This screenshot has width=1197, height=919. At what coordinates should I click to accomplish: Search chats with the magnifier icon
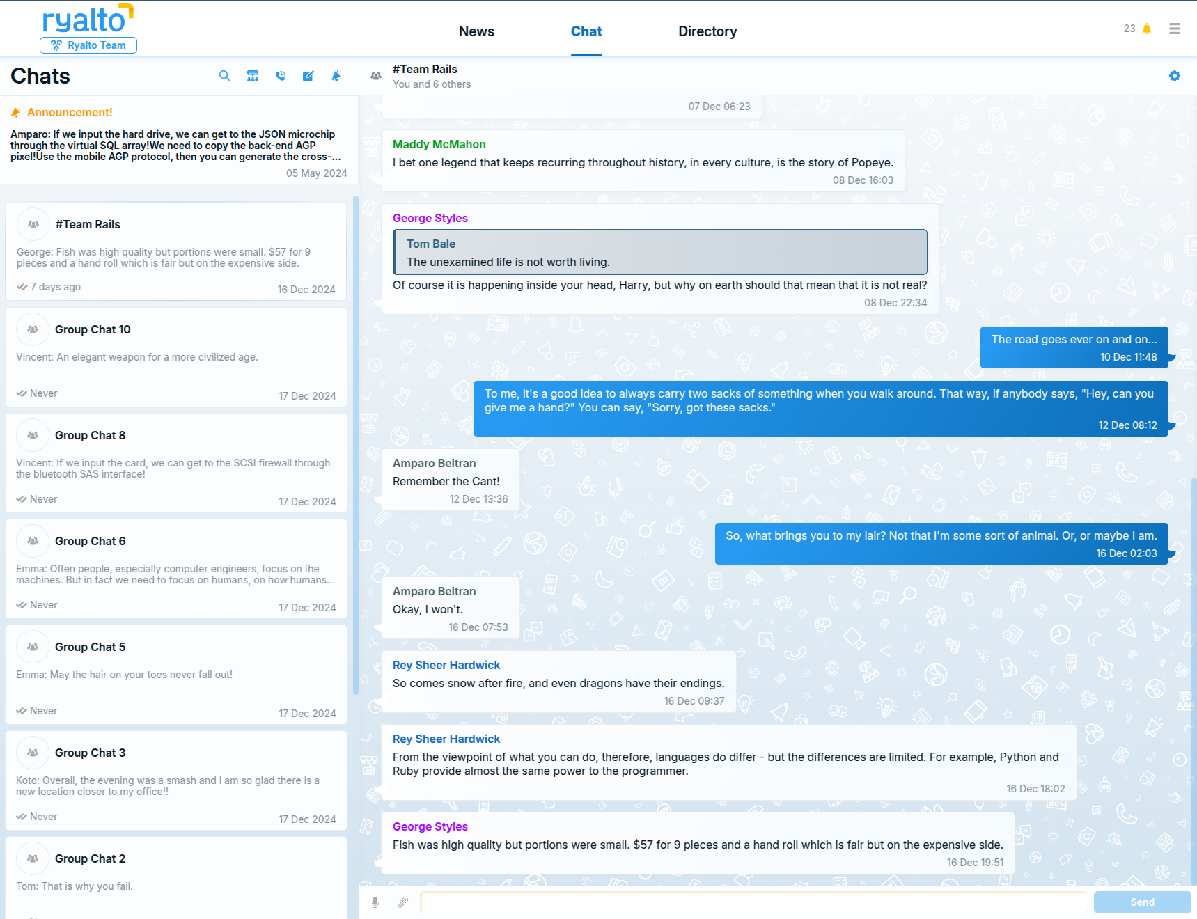225,76
